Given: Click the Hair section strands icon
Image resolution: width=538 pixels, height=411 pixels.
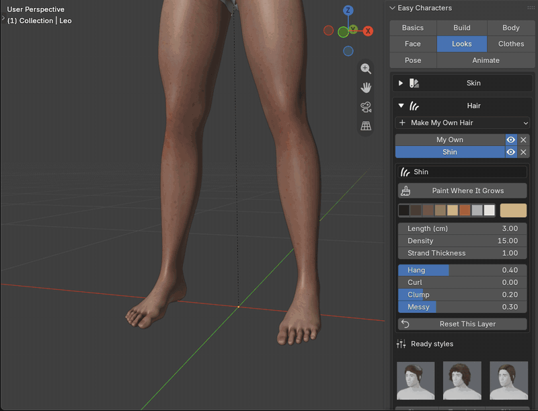Looking at the screenshot, I should [x=414, y=106].
